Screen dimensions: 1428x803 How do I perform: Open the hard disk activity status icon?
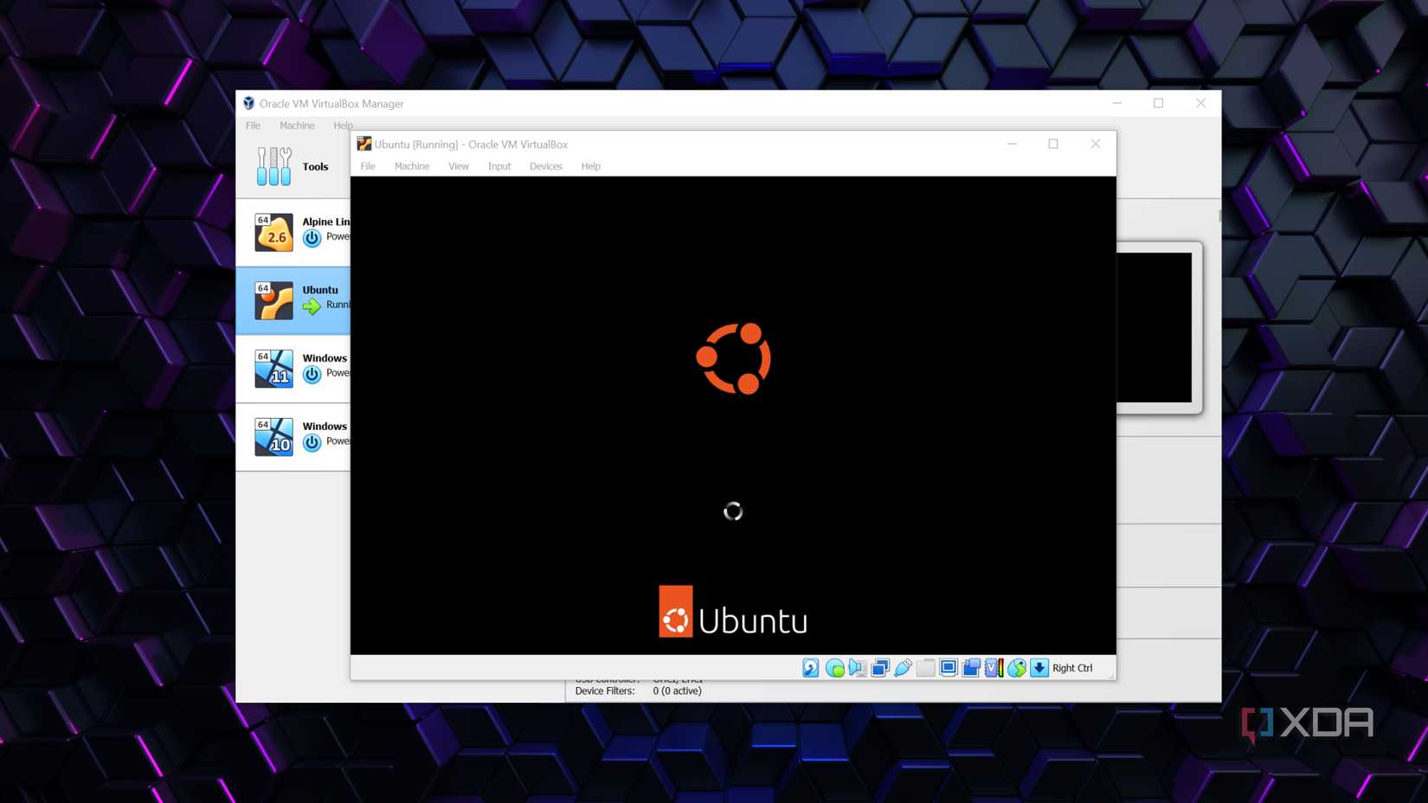click(x=809, y=668)
